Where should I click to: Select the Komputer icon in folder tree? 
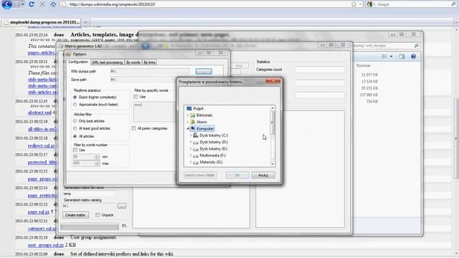[193, 129]
